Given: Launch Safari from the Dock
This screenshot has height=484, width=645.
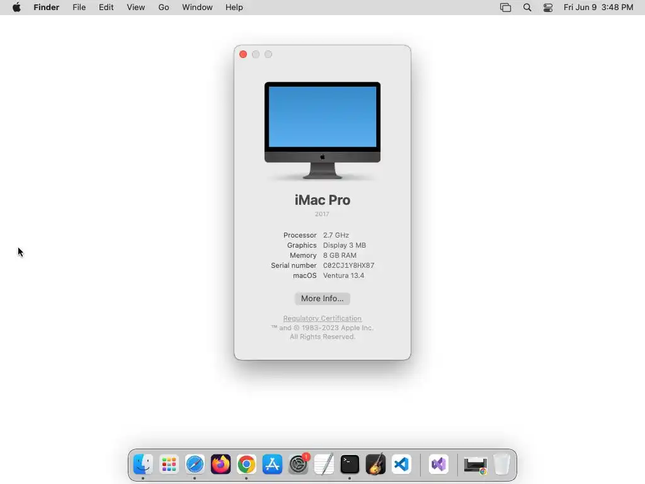Looking at the screenshot, I should (195, 464).
